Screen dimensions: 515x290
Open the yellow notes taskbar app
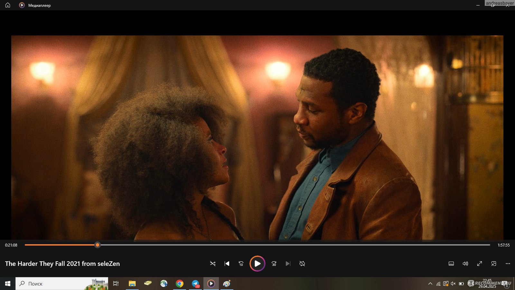point(148,284)
